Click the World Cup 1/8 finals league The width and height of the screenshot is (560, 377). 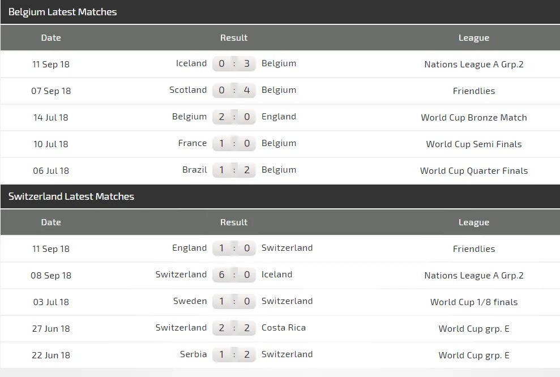474,302
